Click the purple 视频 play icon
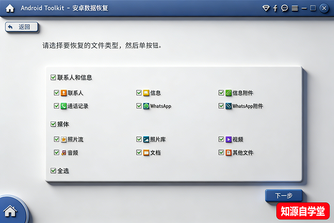Image resolution: width=334 pixels, height=223 pixels. (228, 139)
